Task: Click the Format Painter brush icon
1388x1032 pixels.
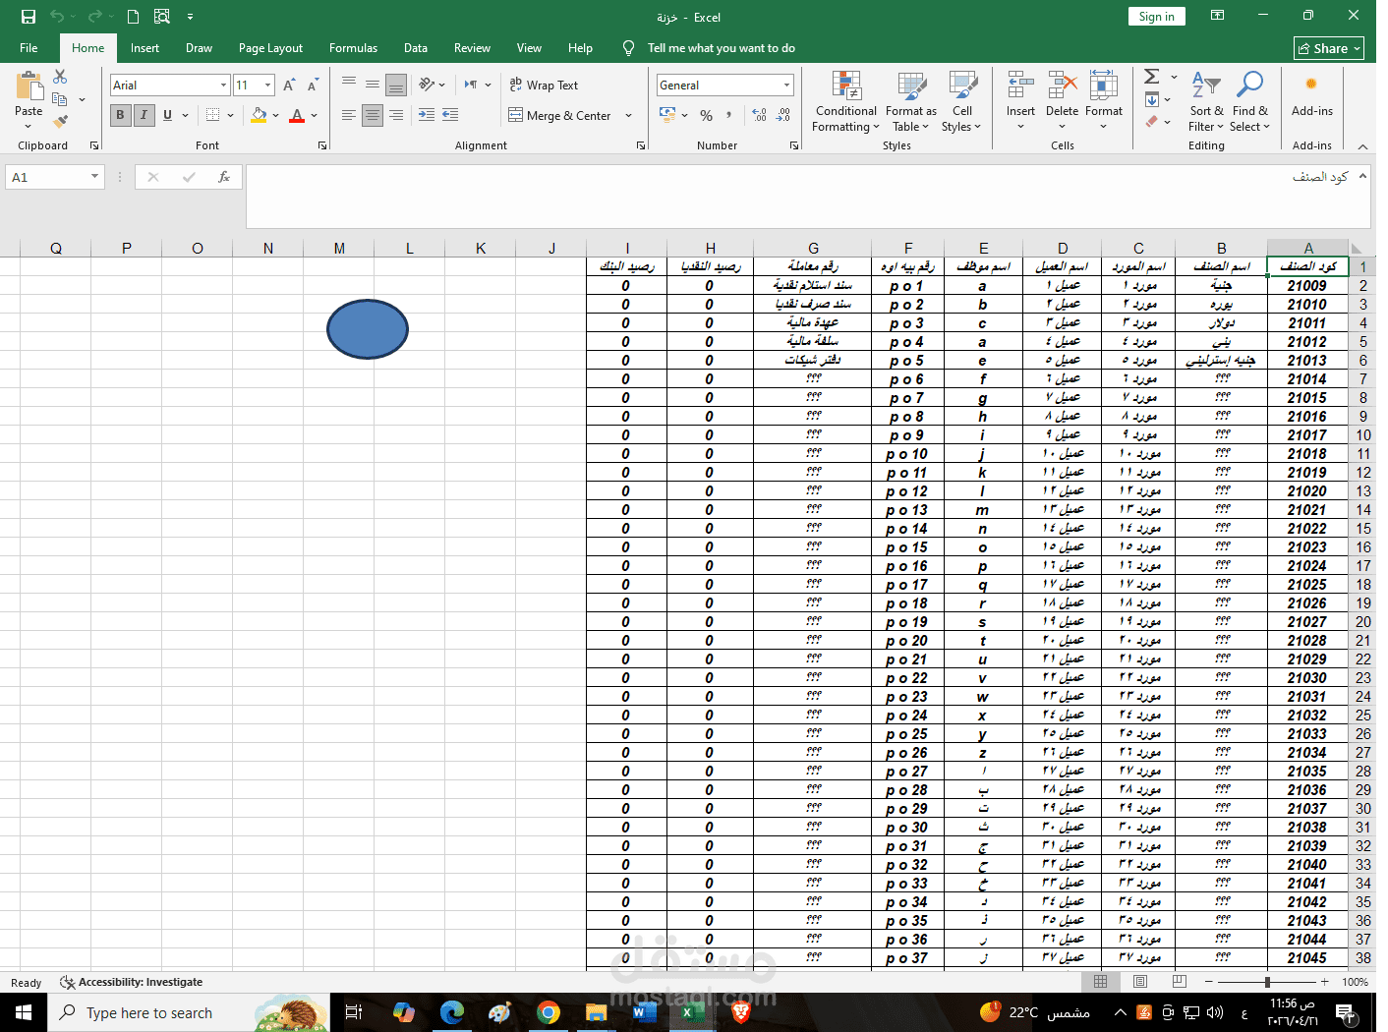Action: (60, 121)
